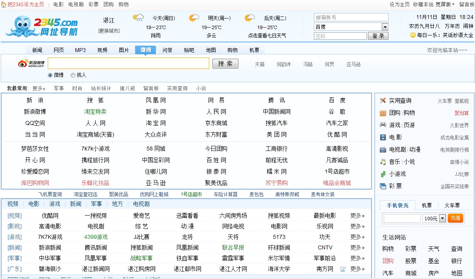Open the 宽屏版 dropdown at top
This screenshot has height=279, width=475.
(x=445, y=4)
